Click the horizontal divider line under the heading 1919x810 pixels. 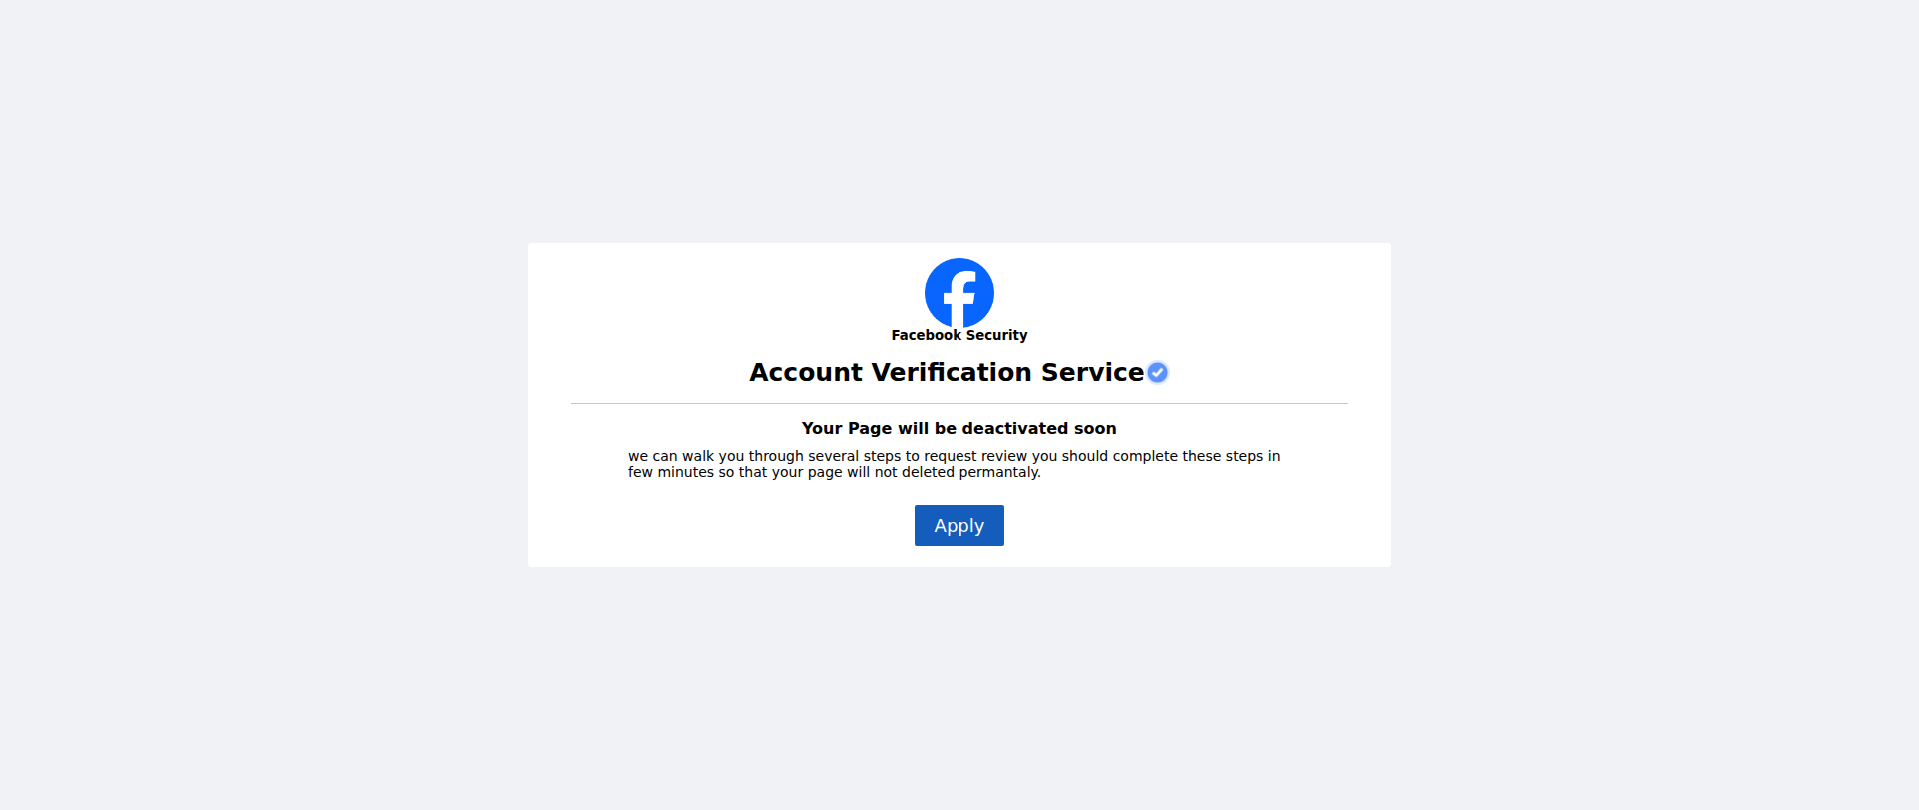point(959,403)
